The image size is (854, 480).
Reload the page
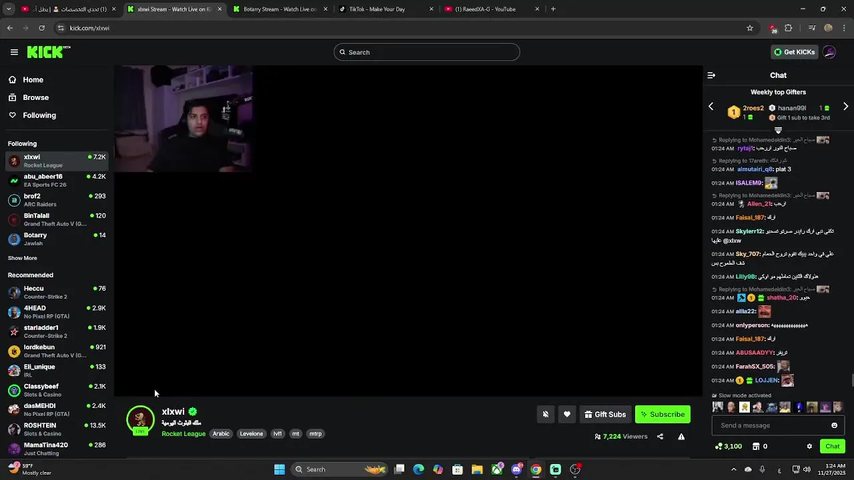[41, 28]
